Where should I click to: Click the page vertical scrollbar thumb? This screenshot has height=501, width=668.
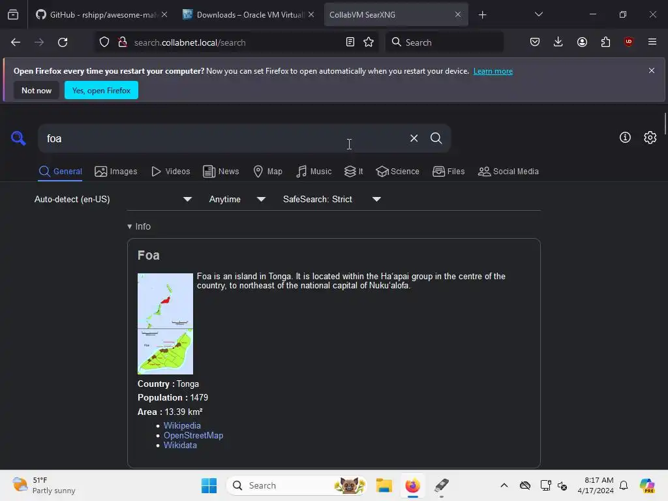pyautogui.click(x=665, y=123)
